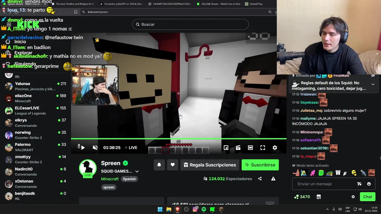
Task: Send message with Chat button
Action: click(368, 197)
